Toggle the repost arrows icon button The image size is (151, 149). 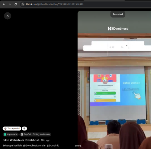24,128
